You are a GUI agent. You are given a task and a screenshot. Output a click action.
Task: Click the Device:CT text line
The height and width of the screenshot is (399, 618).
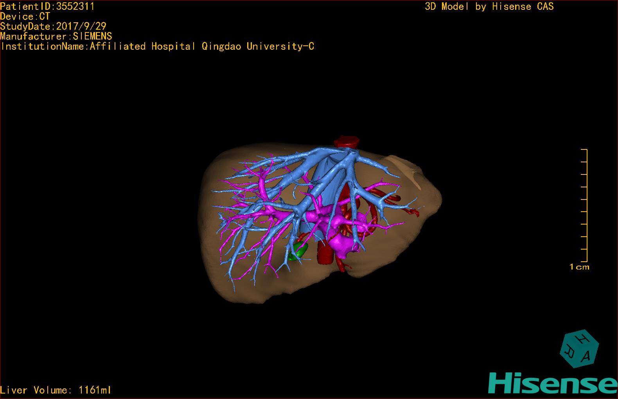click(25, 16)
